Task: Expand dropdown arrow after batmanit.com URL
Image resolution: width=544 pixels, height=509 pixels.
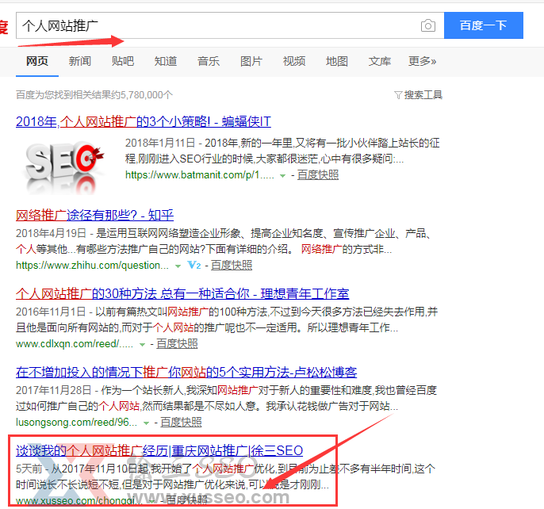Action: tap(283, 176)
